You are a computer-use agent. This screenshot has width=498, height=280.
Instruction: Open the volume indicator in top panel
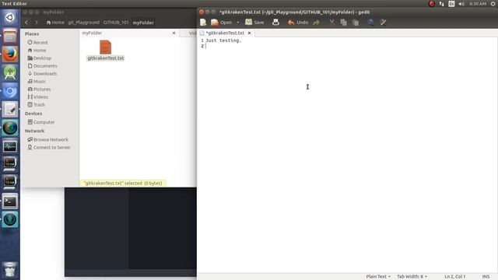coord(461,4)
